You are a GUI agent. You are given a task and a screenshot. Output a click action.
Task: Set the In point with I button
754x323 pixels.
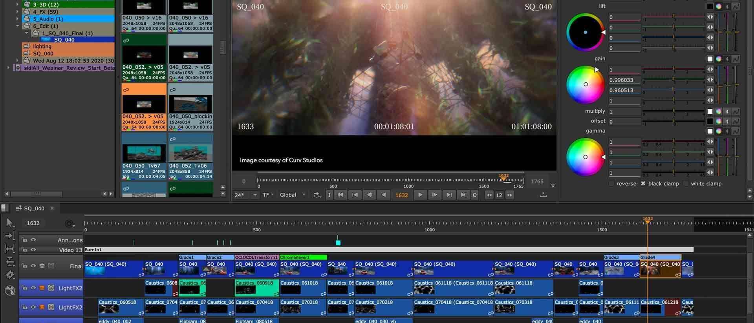(x=329, y=195)
